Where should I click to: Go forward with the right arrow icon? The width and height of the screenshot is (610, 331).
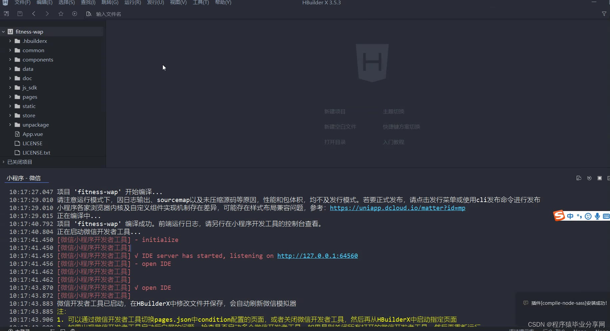[47, 14]
